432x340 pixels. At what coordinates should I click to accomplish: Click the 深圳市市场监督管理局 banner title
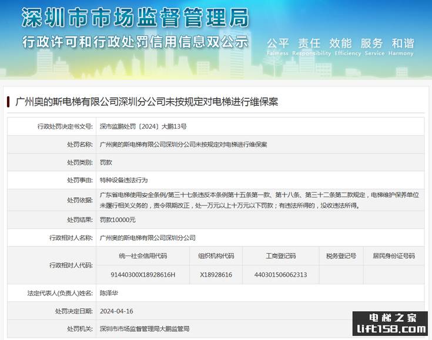(x=135, y=18)
